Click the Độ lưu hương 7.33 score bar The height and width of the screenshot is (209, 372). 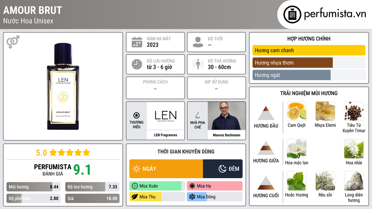(x=92, y=187)
